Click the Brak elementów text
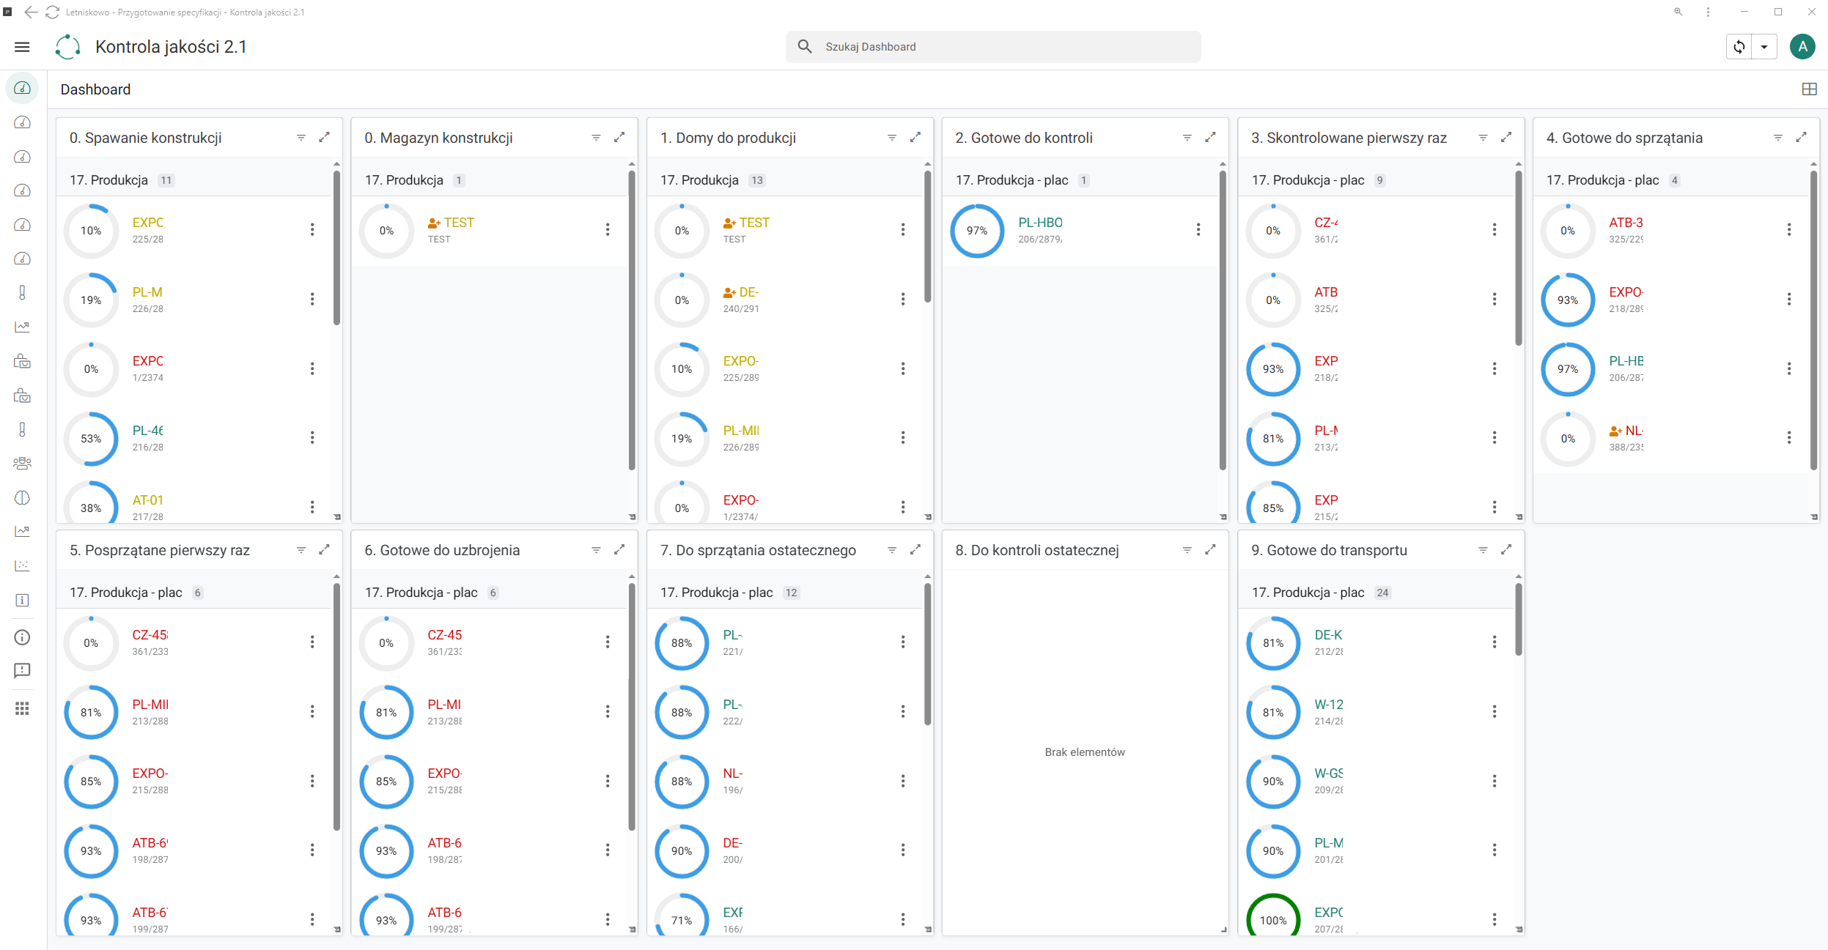This screenshot has width=1828, height=950. (1085, 752)
